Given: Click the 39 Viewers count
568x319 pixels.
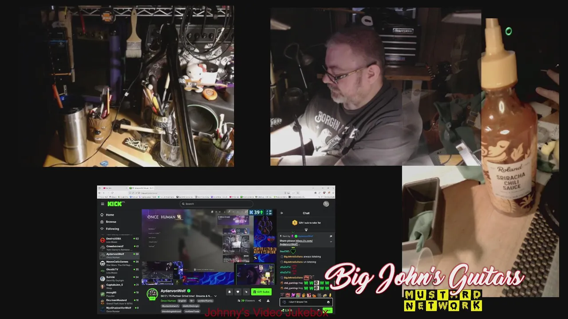Looking at the screenshot, I should coord(247,300).
